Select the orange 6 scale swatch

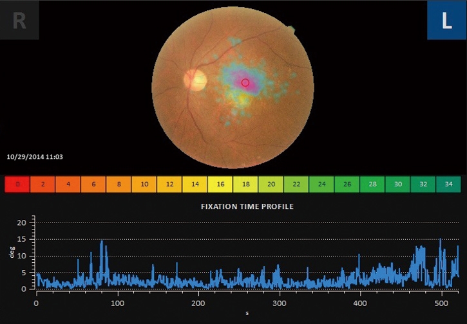(x=93, y=184)
